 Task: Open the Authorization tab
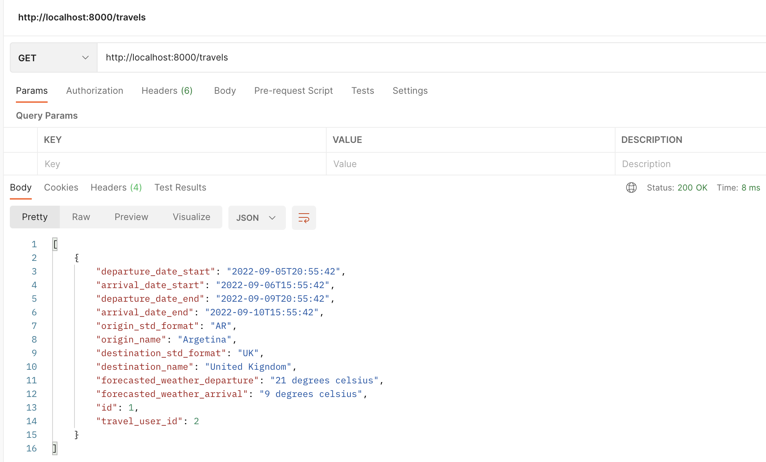pyautogui.click(x=95, y=91)
